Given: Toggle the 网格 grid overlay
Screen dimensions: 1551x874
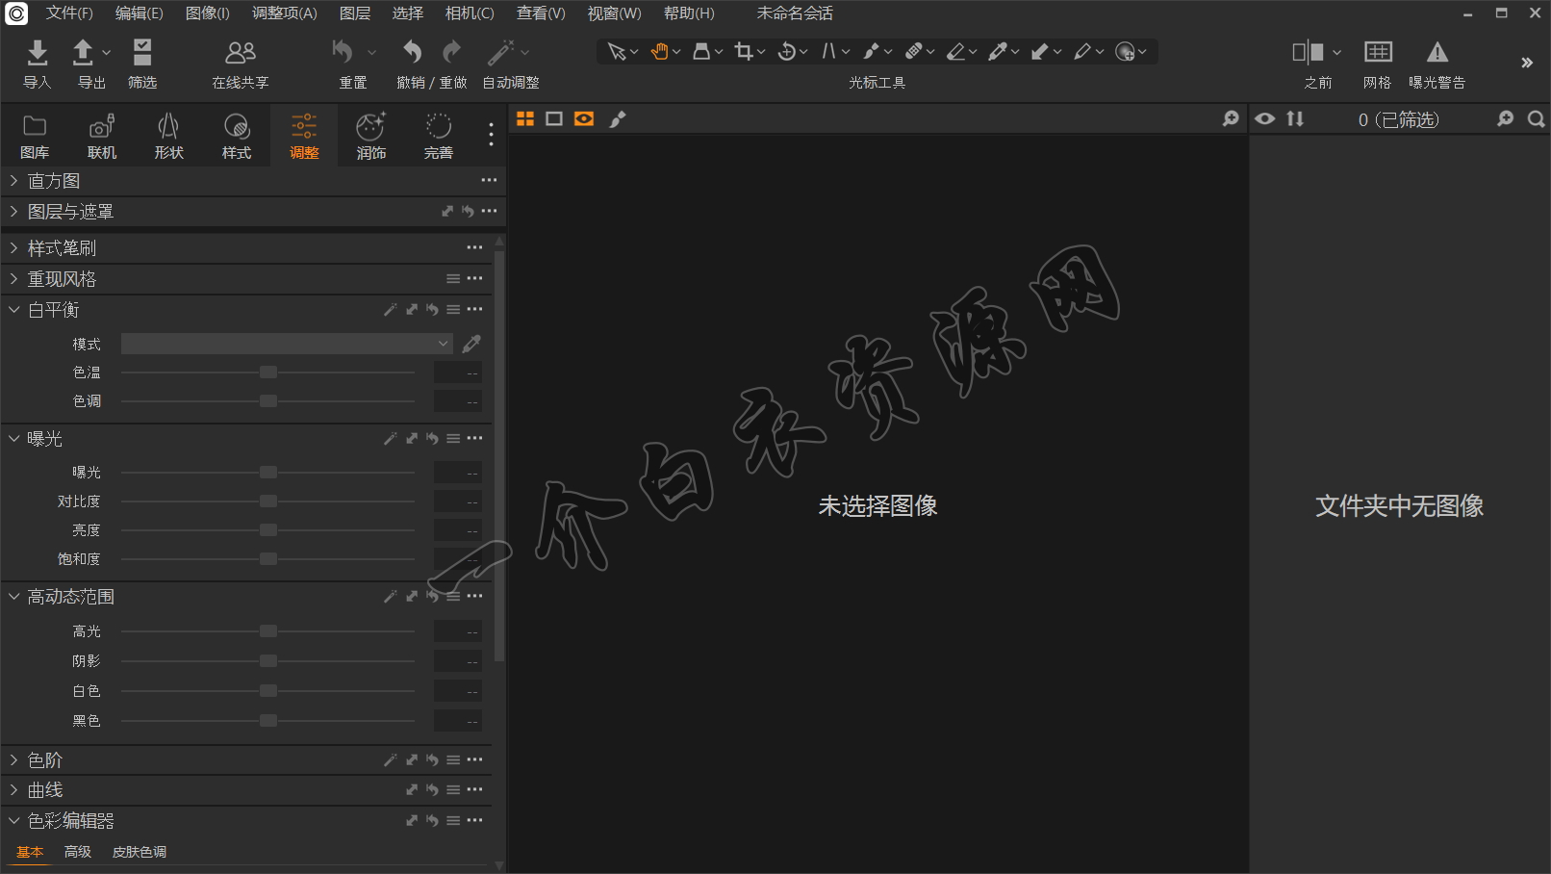Looking at the screenshot, I should click(x=1378, y=53).
